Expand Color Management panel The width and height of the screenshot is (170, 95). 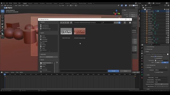pos(151,65)
